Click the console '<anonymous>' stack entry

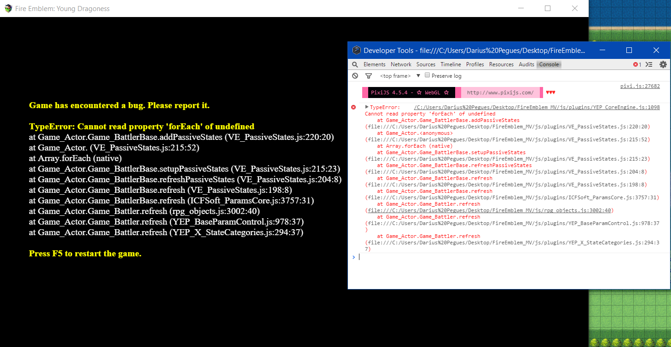coord(415,133)
